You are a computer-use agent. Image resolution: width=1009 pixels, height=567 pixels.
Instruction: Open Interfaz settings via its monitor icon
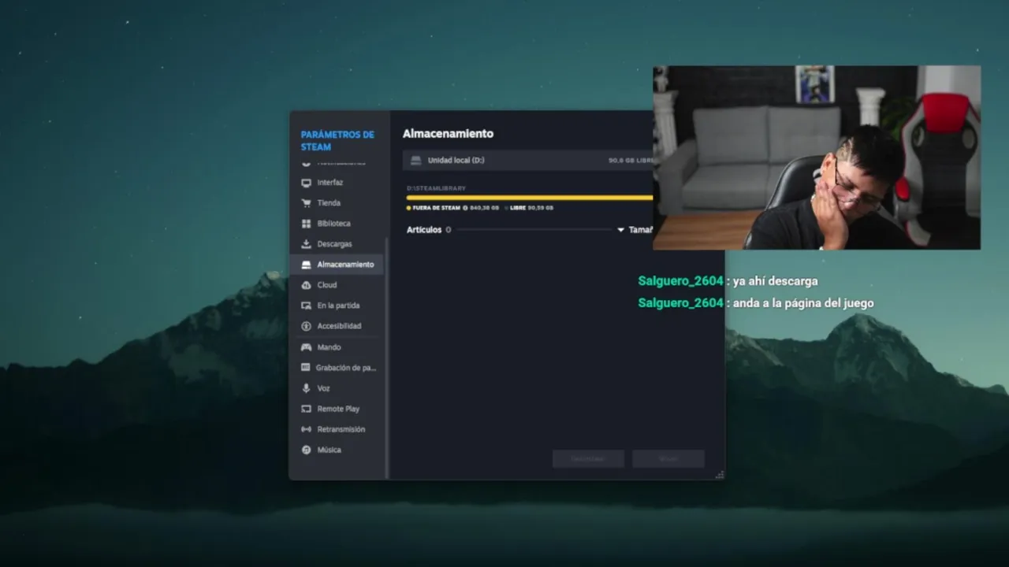tap(306, 183)
